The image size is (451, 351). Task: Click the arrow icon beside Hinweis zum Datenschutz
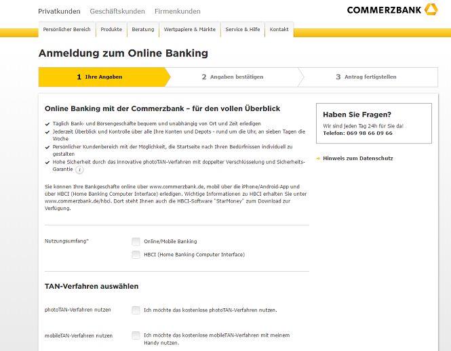click(x=318, y=159)
